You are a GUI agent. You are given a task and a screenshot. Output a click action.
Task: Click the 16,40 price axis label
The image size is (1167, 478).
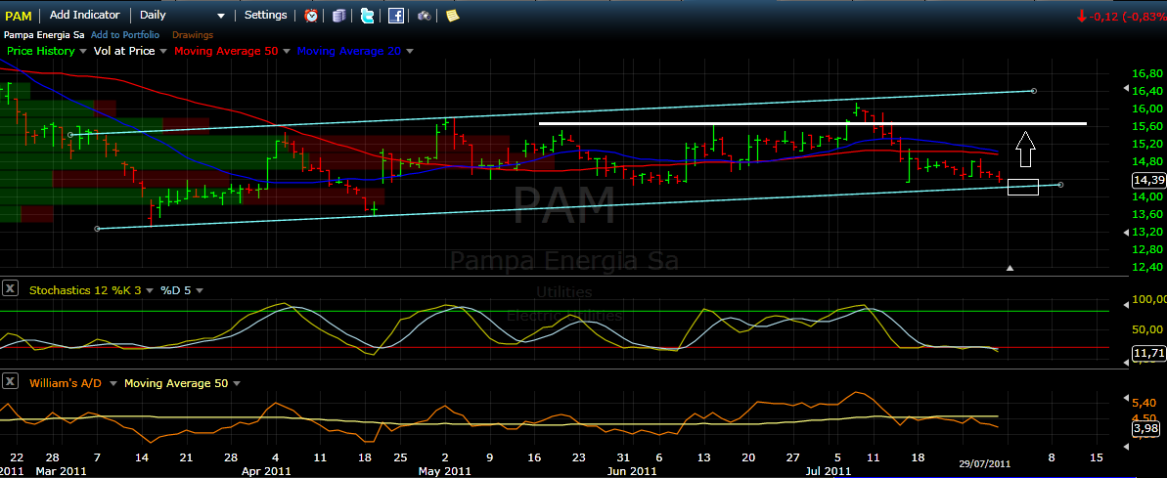coord(1146,91)
